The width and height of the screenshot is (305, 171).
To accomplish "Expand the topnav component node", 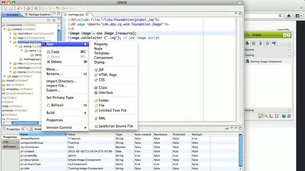I will click(10, 72).
